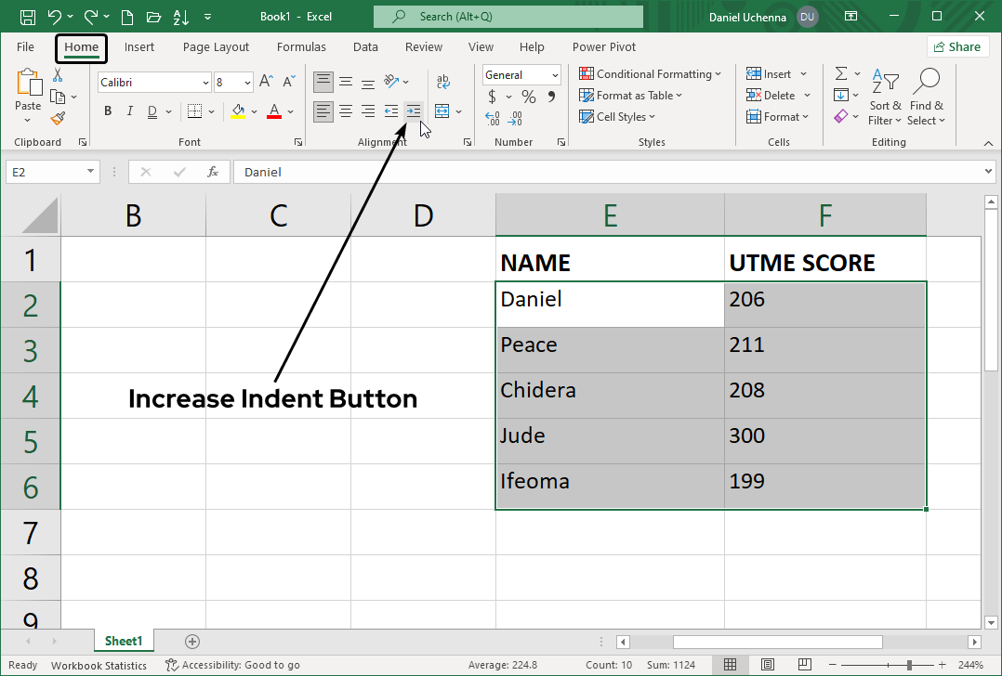Viewport: 1002px width, 676px height.
Task: Switch to the Formulas ribbon tab
Action: pyautogui.click(x=301, y=46)
